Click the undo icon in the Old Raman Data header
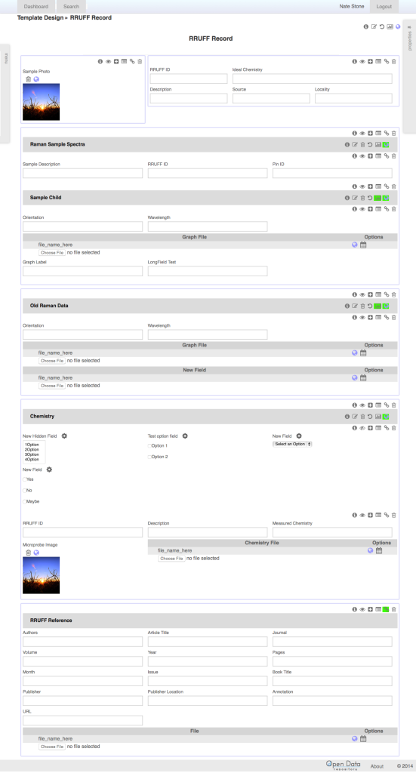Viewport: 416px width, 773px height. [370, 306]
